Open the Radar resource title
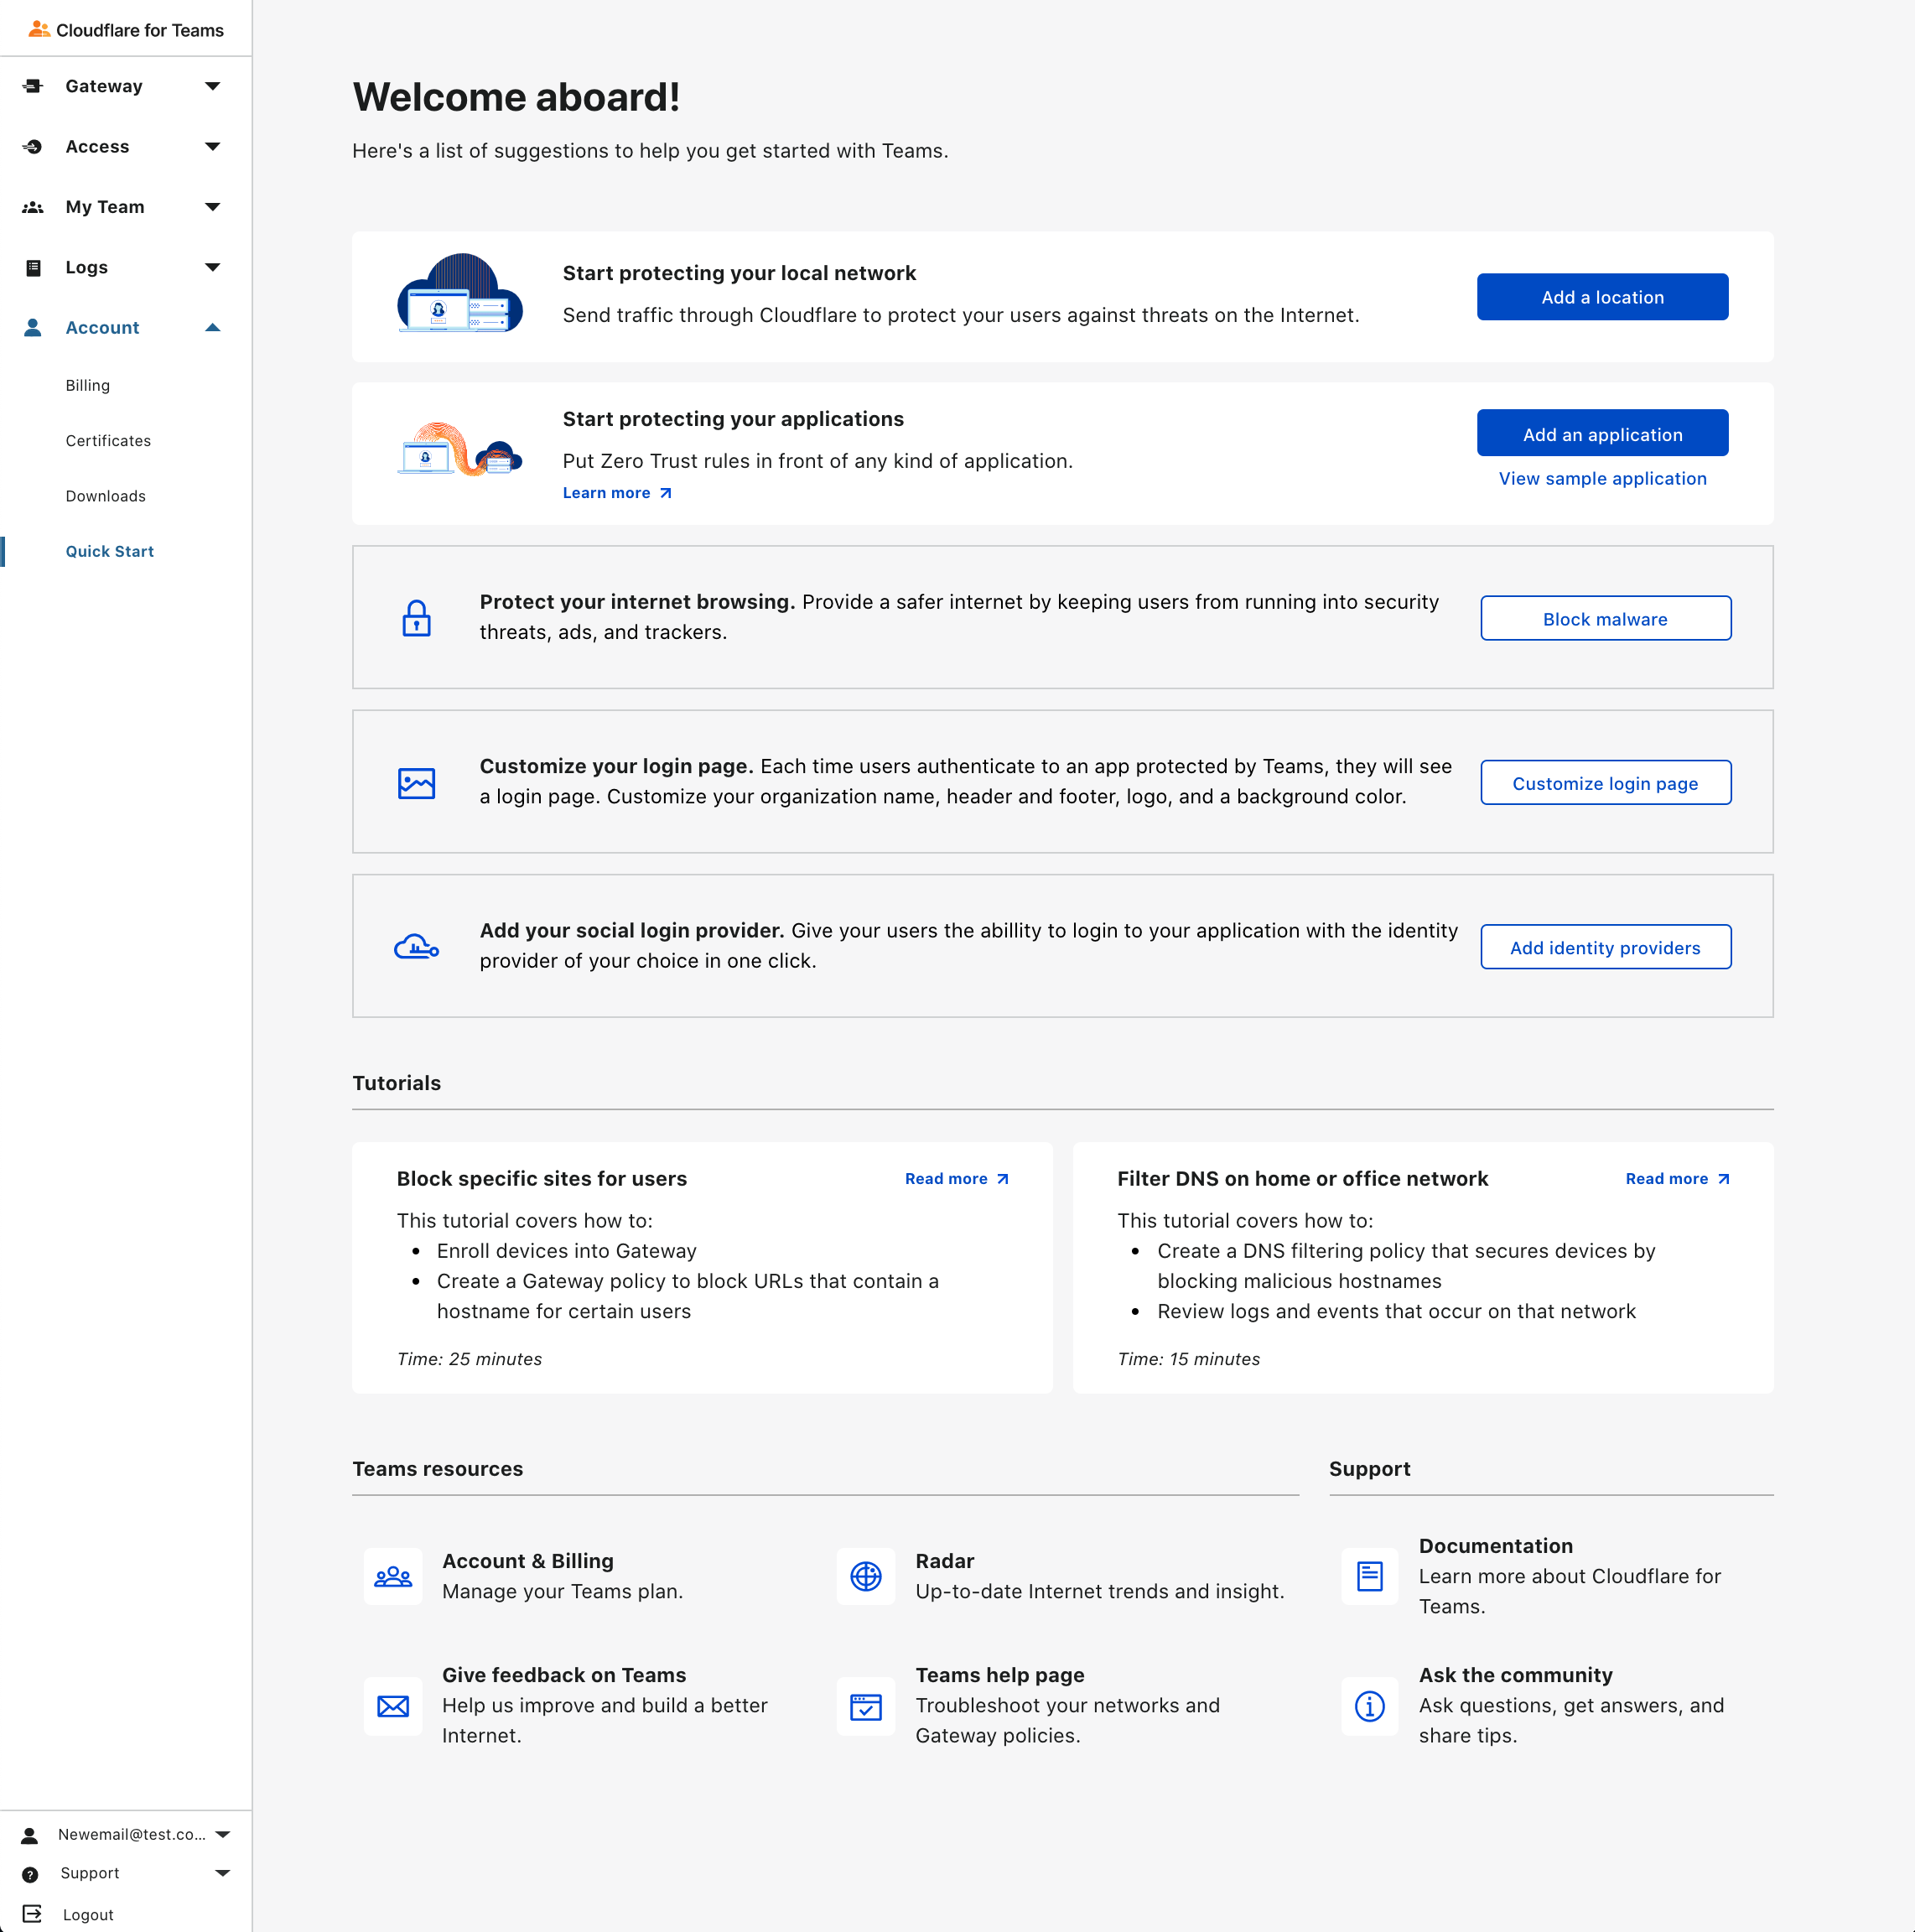1915x1932 pixels. click(x=945, y=1561)
